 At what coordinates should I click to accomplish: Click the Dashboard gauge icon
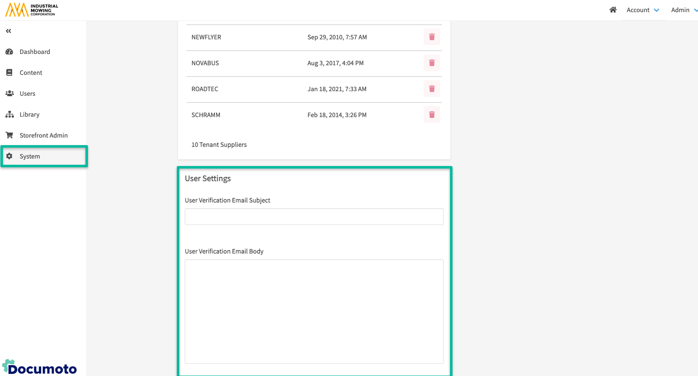9,52
